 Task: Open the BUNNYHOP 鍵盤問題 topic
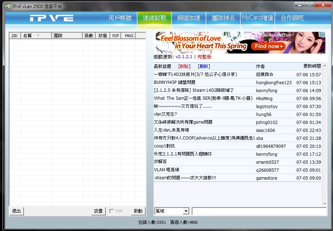coord(175,82)
